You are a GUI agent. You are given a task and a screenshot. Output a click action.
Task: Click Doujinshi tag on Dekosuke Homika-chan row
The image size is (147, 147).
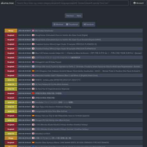[11, 75]
